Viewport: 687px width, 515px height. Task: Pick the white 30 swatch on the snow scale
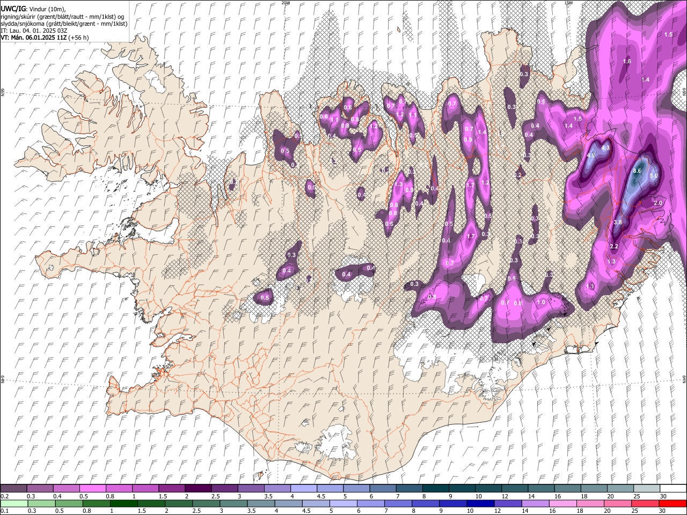coord(673,489)
